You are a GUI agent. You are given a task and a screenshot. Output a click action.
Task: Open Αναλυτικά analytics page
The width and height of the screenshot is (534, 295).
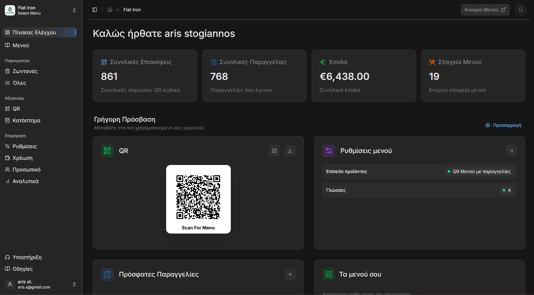(x=39, y=181)
